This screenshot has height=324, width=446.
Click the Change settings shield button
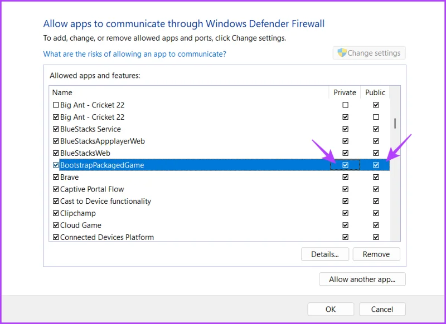(369, 53)
